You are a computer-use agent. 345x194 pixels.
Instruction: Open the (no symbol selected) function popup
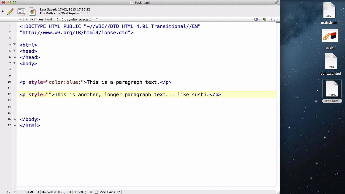[x=80, y=19]
